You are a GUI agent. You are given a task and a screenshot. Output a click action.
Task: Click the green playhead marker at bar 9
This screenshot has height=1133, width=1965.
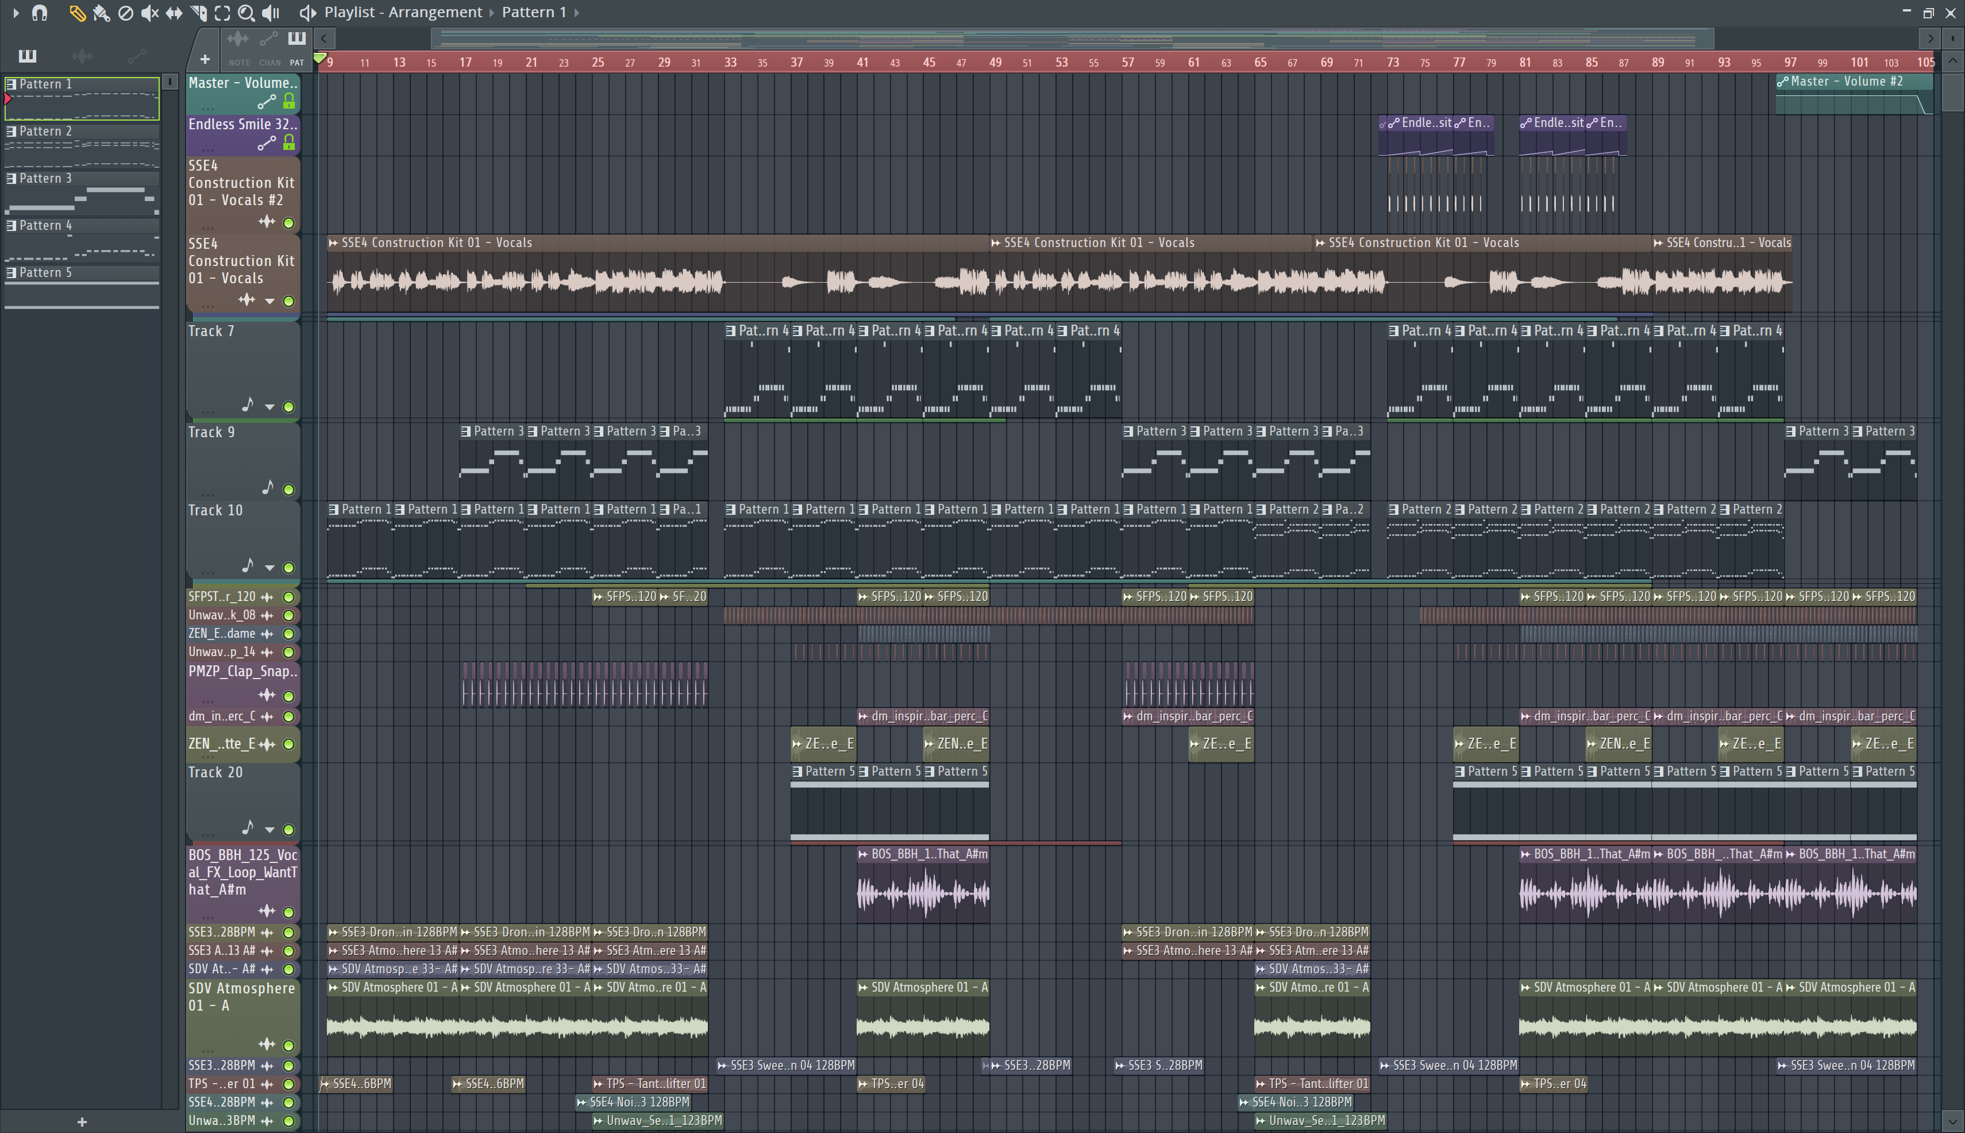click(x=320, y=59)
